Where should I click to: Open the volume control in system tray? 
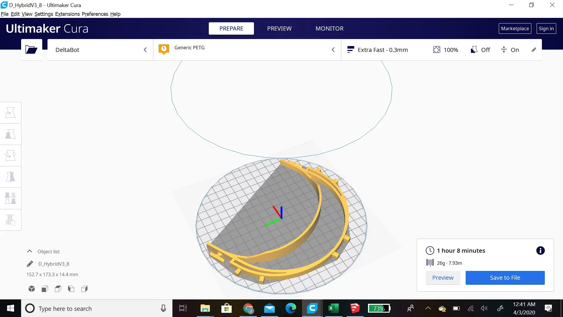point(484,308)
